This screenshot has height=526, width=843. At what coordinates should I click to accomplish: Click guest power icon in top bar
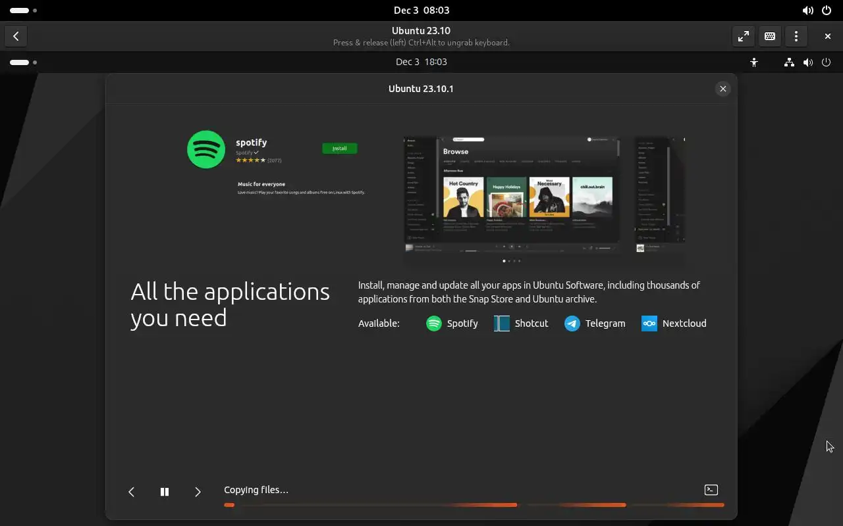pos(827,62)
